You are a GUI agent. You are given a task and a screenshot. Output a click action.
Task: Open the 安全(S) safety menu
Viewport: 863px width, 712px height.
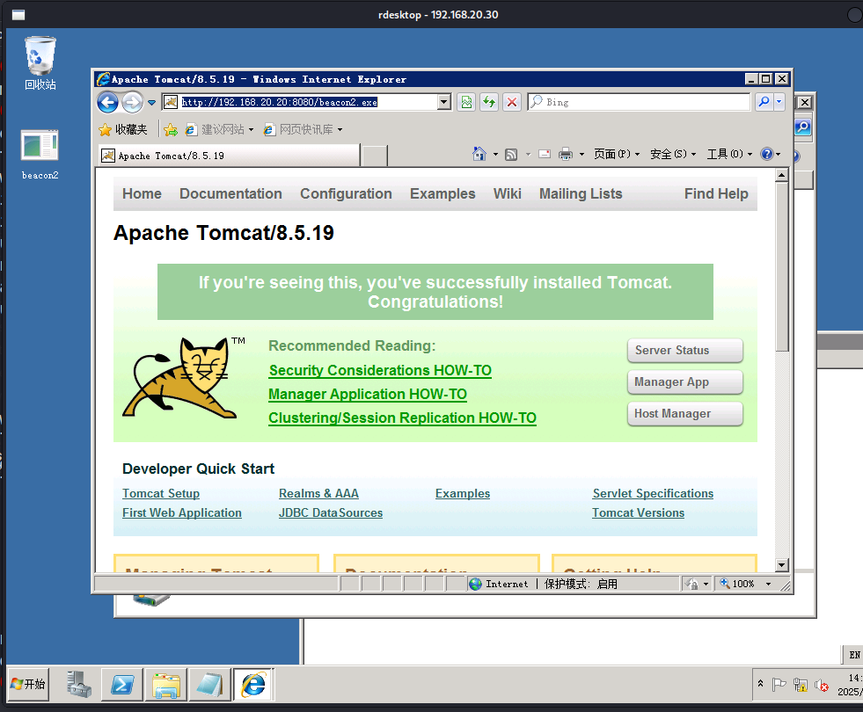point(673,155)
